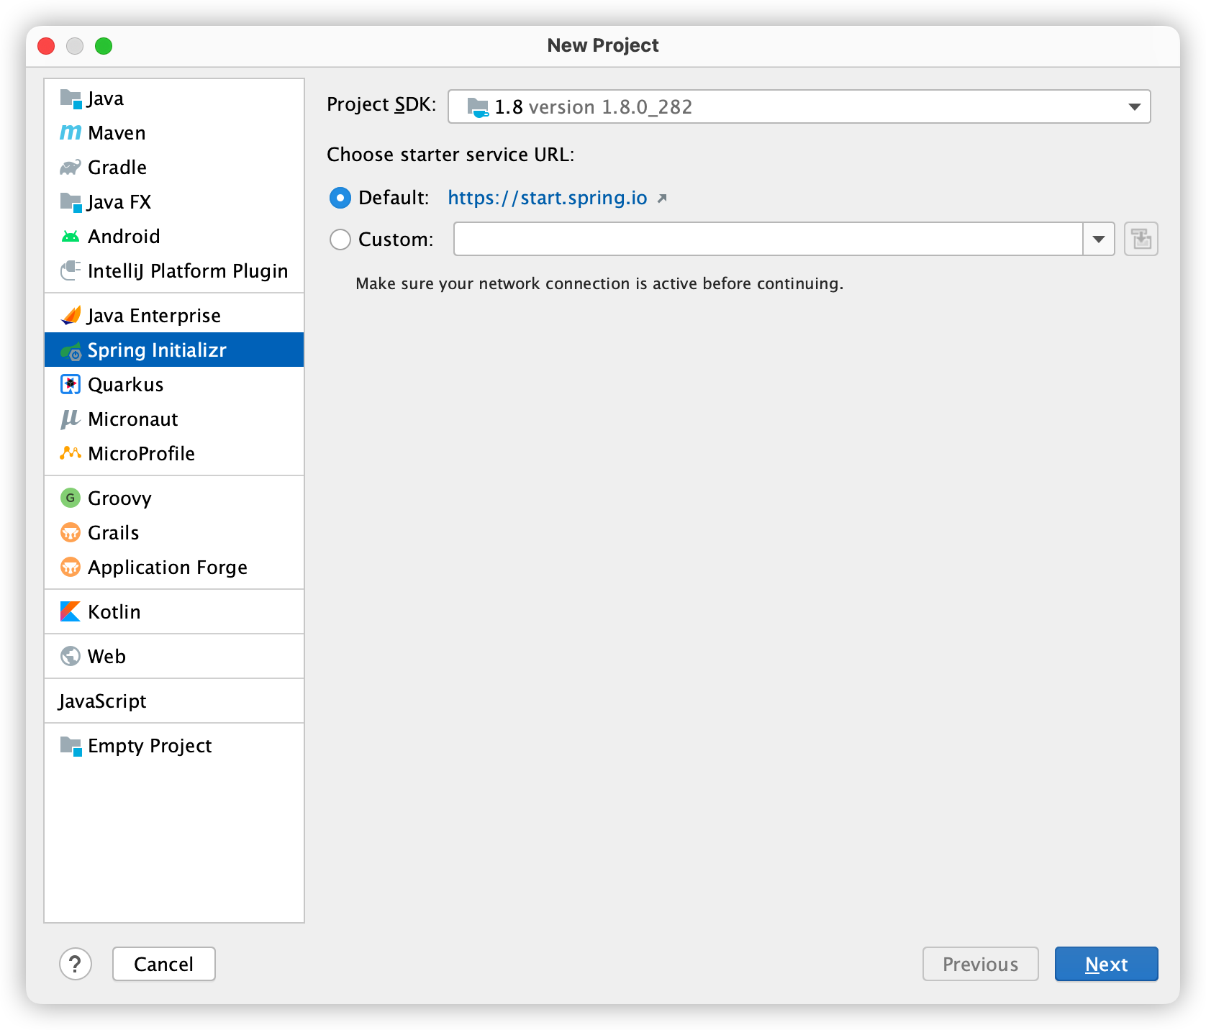This screenshot has height=1030, width=1206.
Task: Choose Gradle in the project type list
Action: 174,168
